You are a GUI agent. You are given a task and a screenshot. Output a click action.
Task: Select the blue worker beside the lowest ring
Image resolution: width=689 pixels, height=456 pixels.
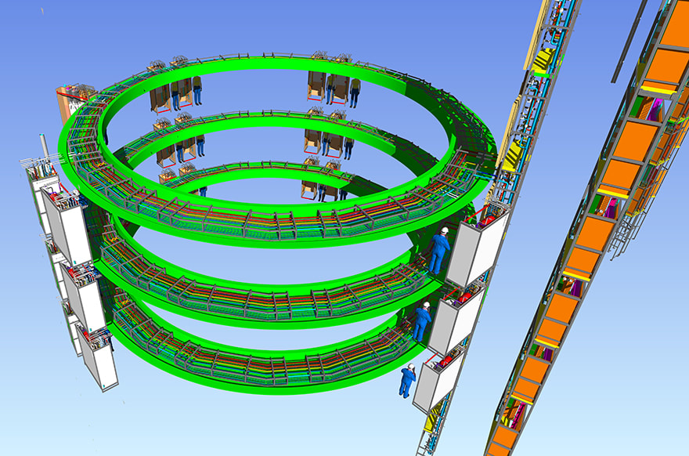pos(407,380)
